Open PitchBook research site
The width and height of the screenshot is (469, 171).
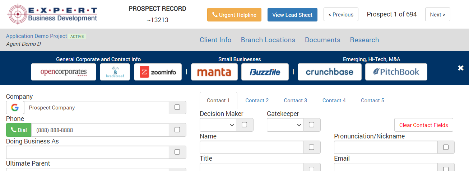[396, 72]
